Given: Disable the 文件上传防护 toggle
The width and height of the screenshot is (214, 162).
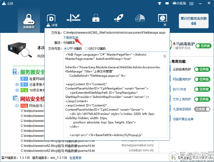Looking at the screenshot, I should pyautogui.click(x=202, y=99).
